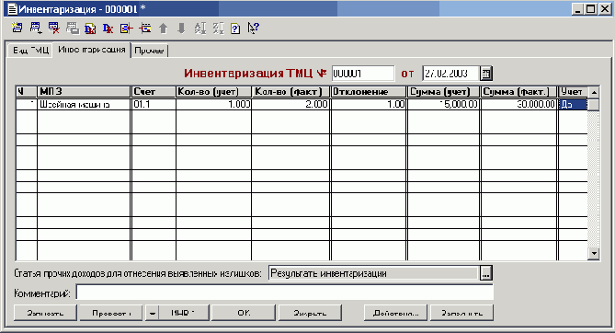Click the move row down arrow icon
Viewport: 615px width, 333px height.
pos(181,29)
